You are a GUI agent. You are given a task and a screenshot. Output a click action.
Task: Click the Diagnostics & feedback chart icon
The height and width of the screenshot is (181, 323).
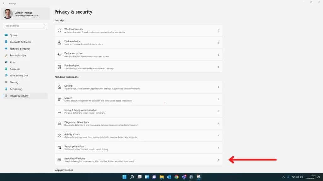click(x=59, y=124)
